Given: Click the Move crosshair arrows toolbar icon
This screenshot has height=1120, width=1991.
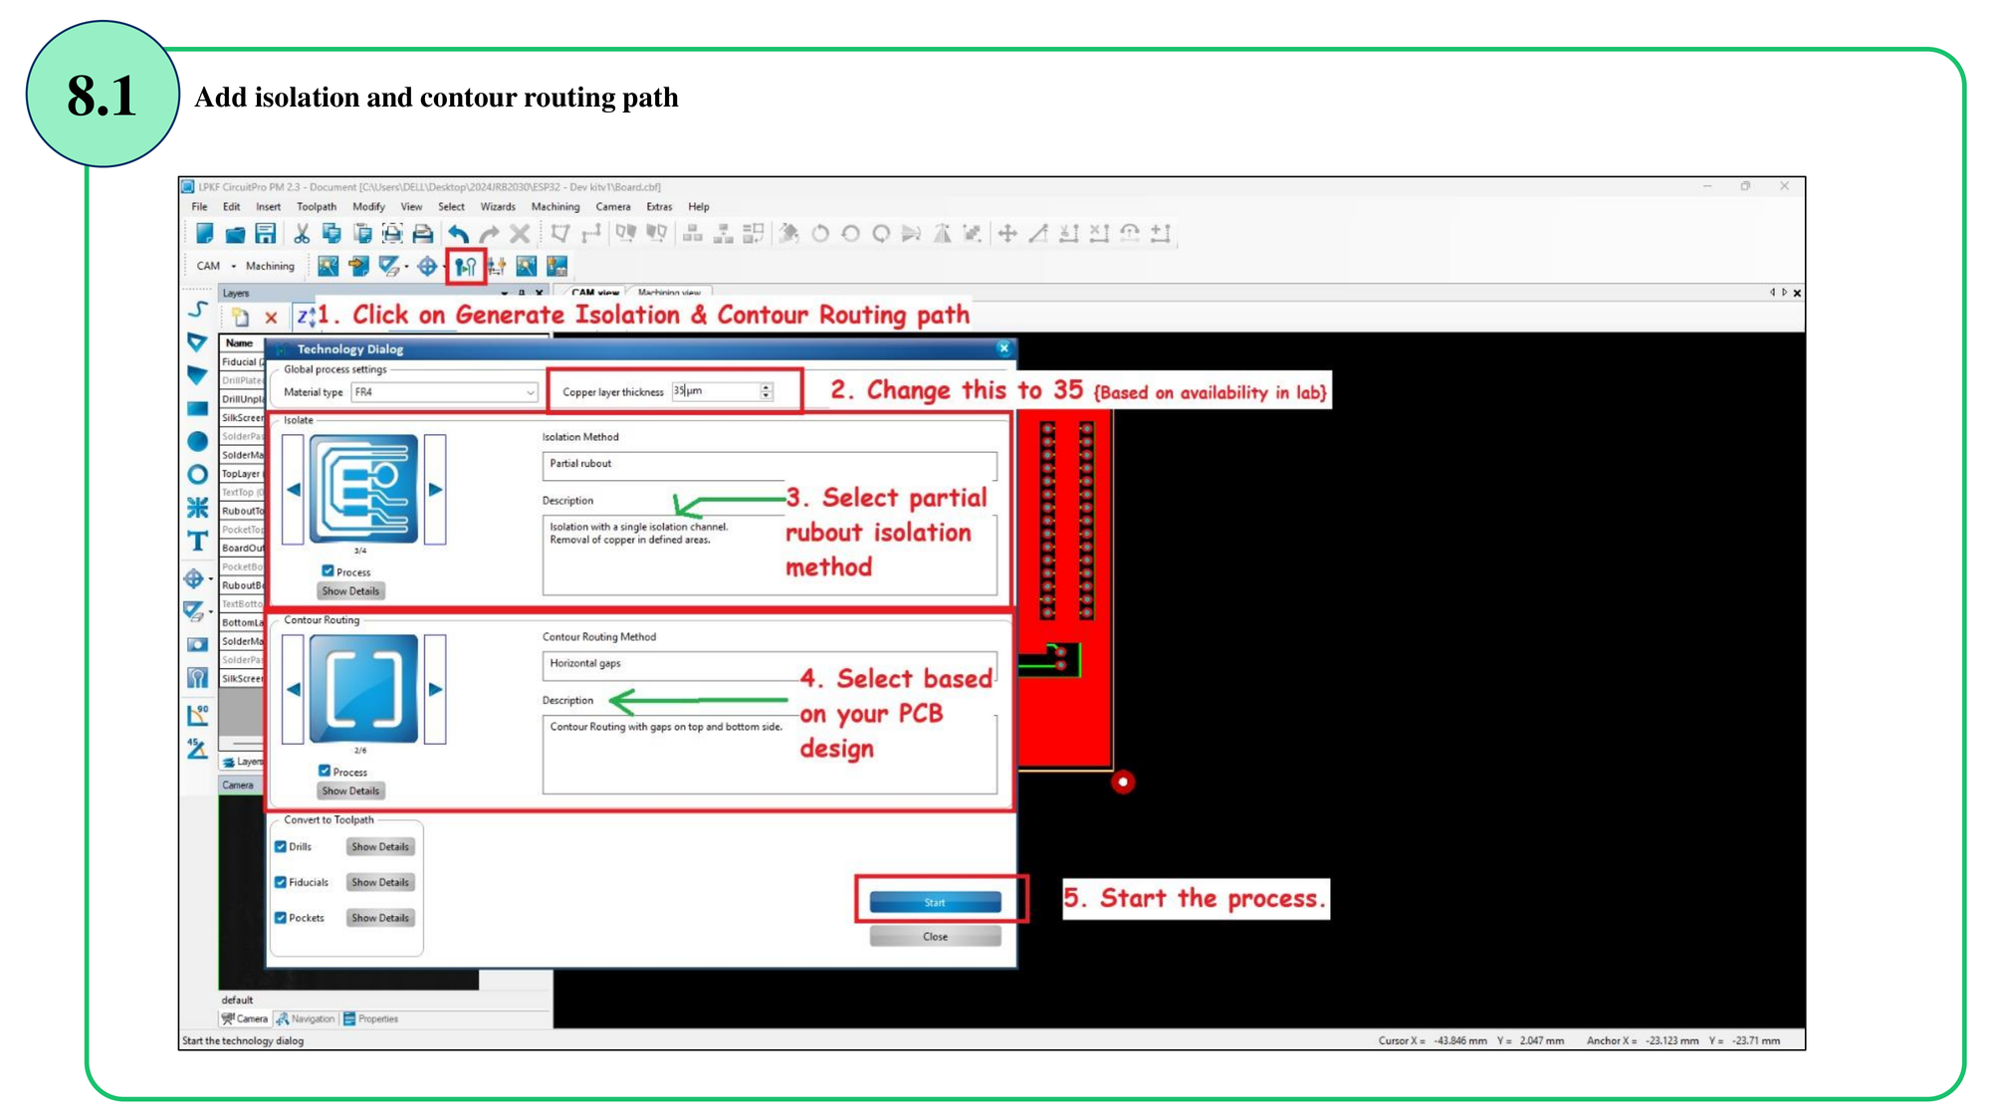Looking at the screenshot, I should tap(1007, 234).
